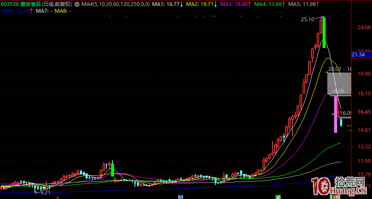The height and width of the screenshot is (199, 372).
Task: Open the indicator settings circle dropdown icon
Action: pyautogui.click(x=77, y=4)
